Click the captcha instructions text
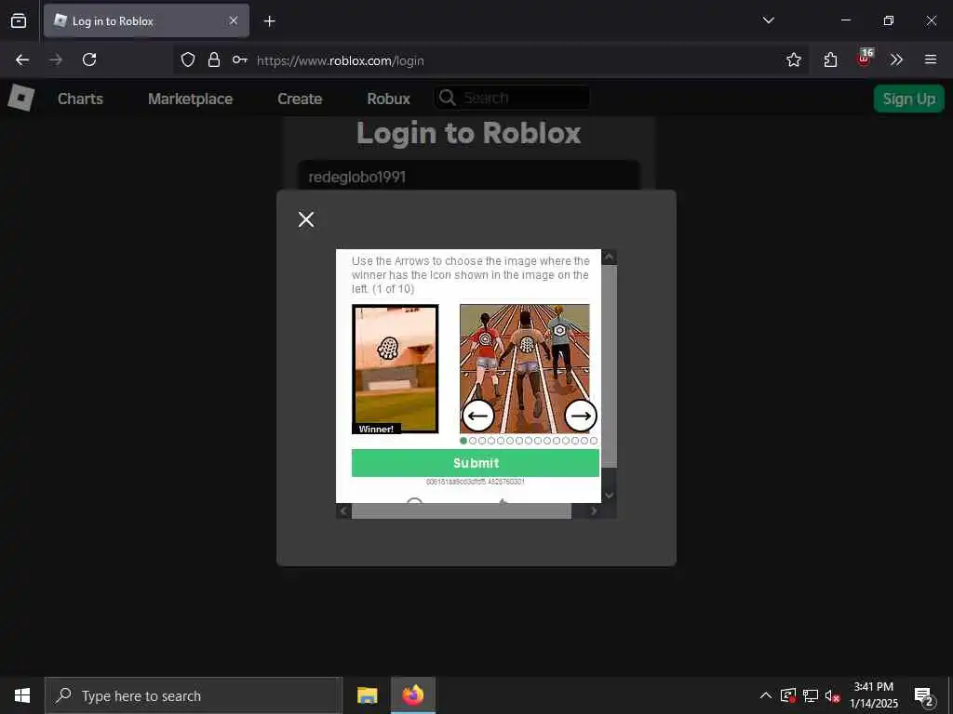 click(x=470, y=274)
